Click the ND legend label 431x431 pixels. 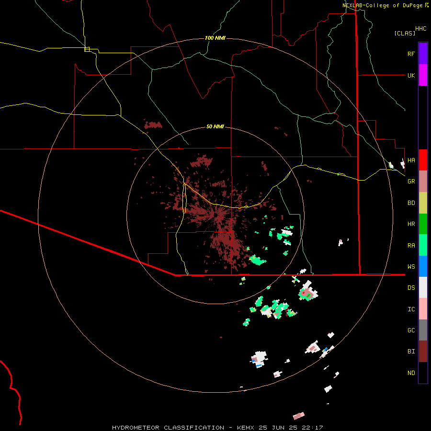(411, 373)
